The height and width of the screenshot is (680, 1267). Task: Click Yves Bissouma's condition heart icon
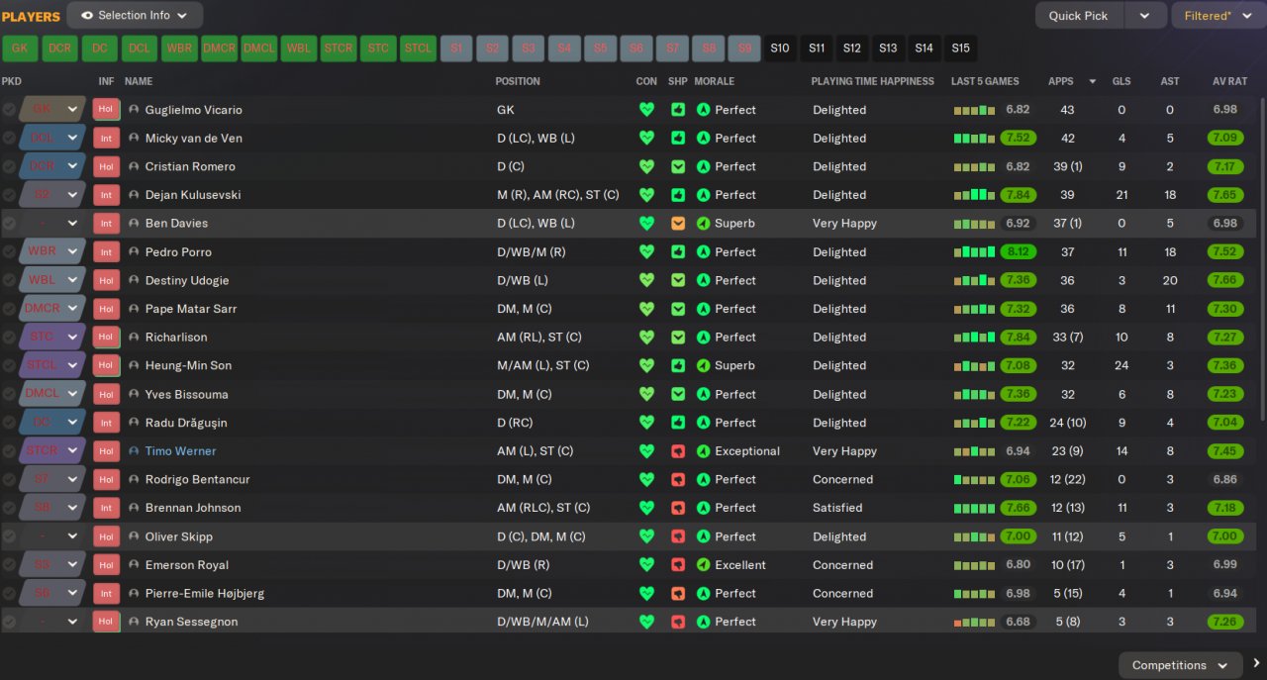[x=646, y=395]
